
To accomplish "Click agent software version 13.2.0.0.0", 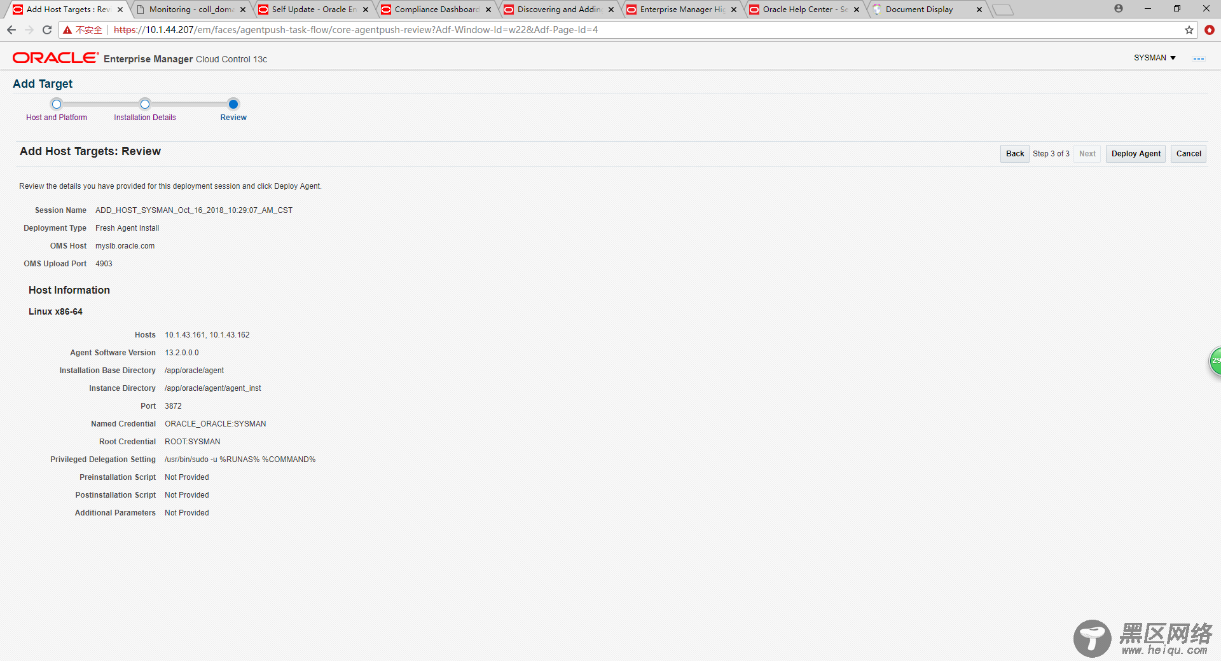I will [182, 353].
